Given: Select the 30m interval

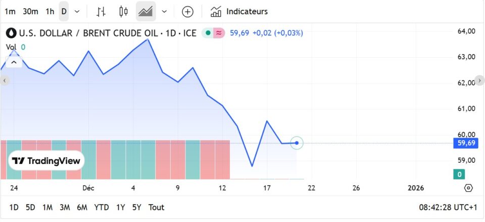Looking at the screenshot, I should point(30,11).
